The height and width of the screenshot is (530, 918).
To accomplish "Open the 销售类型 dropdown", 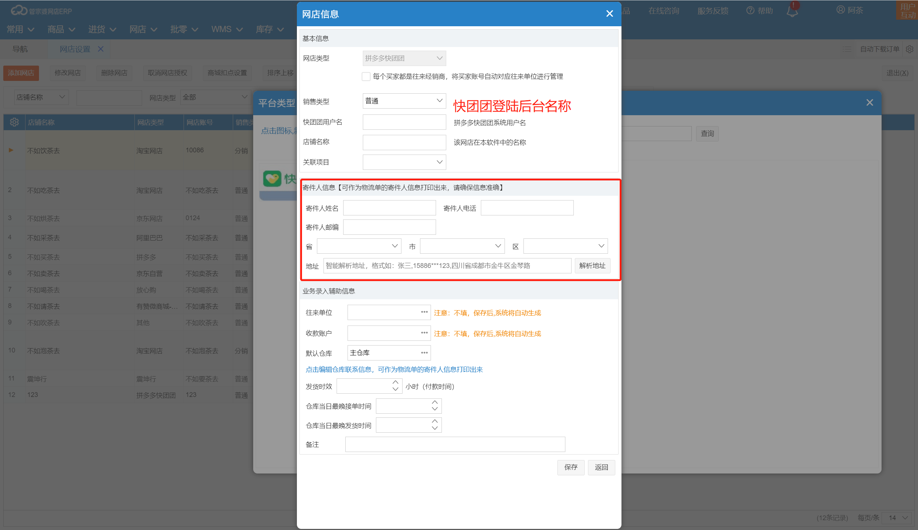I will click(404, 101).
